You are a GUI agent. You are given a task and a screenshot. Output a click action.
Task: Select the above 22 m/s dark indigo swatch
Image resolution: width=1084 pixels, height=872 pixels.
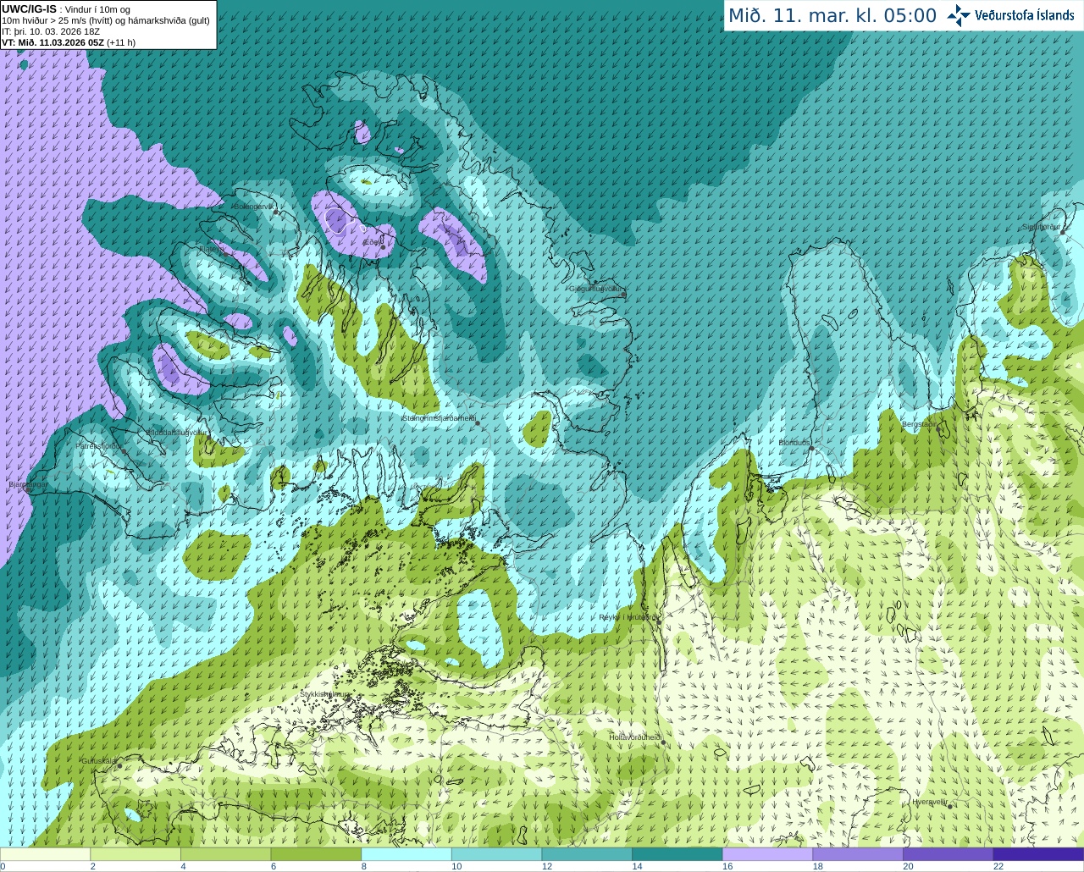point(1038,854)
